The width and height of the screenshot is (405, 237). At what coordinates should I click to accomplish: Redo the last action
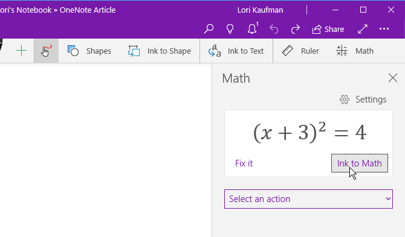point(296,29)
